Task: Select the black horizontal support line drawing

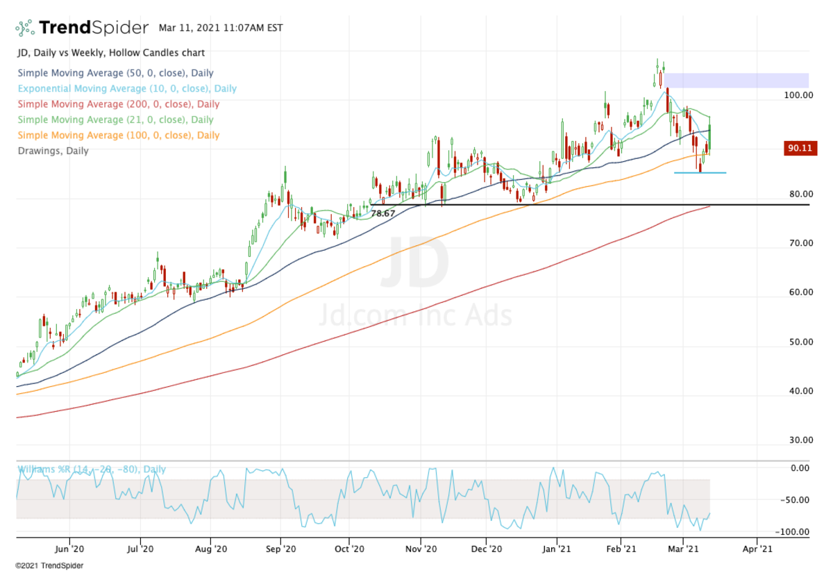Action: click(590, 204)
